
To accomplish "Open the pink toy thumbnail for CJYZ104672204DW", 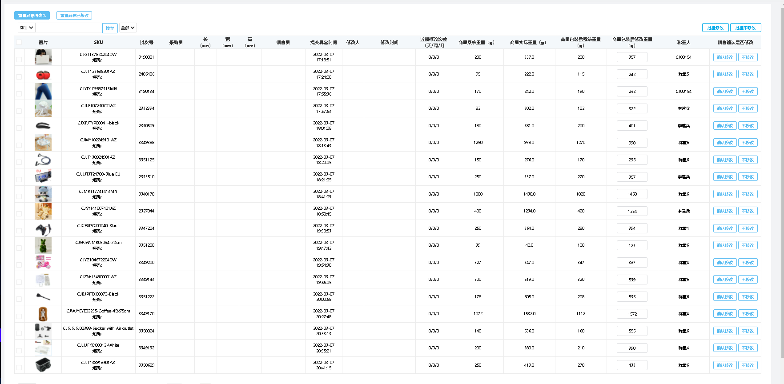I will click(x=43, y=263).
